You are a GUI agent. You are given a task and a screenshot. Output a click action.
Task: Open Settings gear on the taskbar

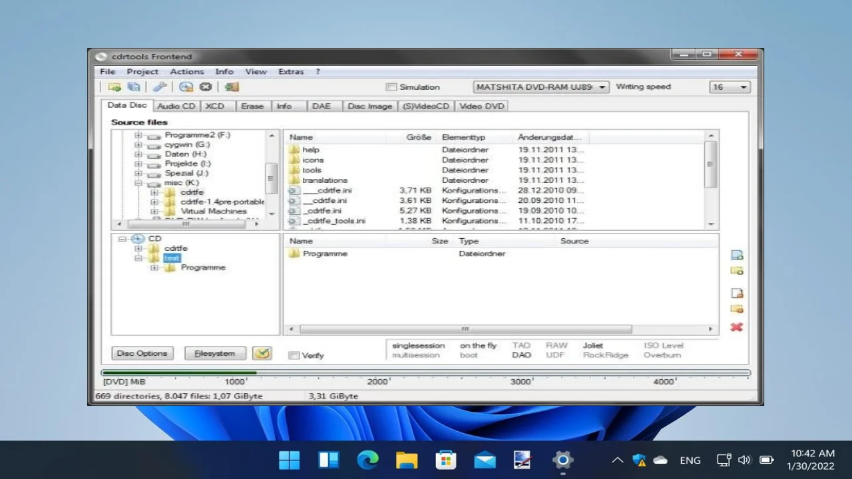[x=562, y=460]
